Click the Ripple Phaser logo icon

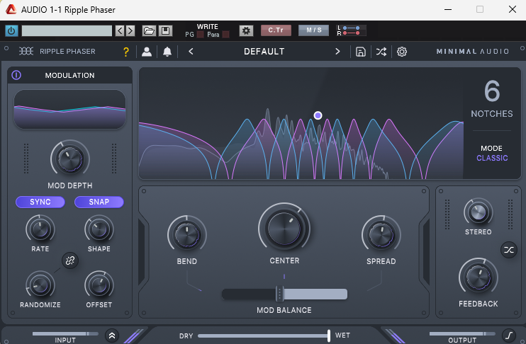pos(26,51)
